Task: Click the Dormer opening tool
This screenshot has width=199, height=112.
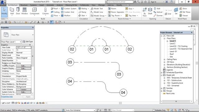Action: click(158, 16)
